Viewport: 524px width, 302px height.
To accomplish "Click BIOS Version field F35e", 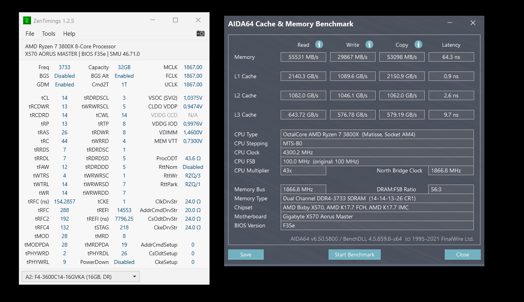I will [x=377, y=225].
